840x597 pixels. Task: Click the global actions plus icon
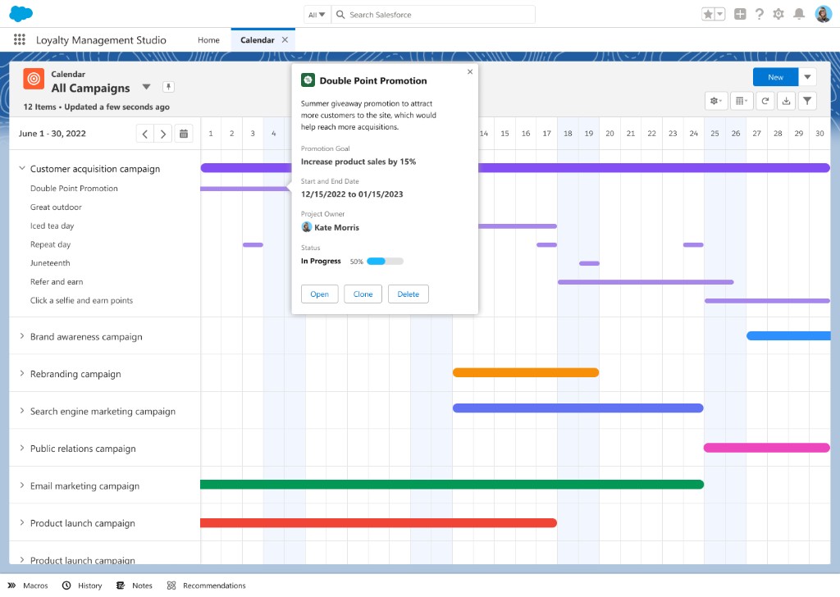pyautogui.click(x=740, y=15)
